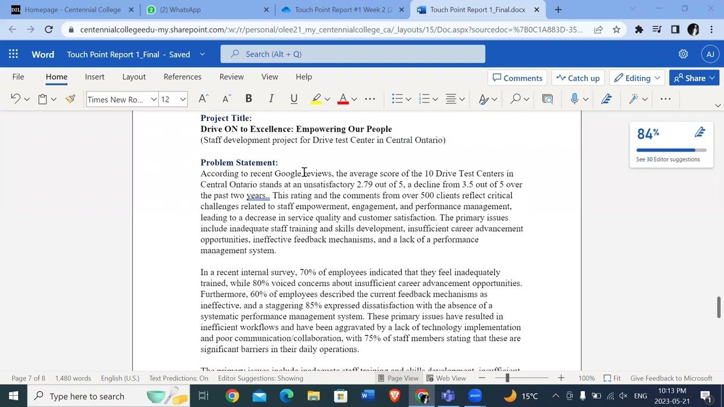Image resolution: width=724 pixels, height=407 pixels.
Task: Switch to the Layout tab
Action: coord(134,77)
